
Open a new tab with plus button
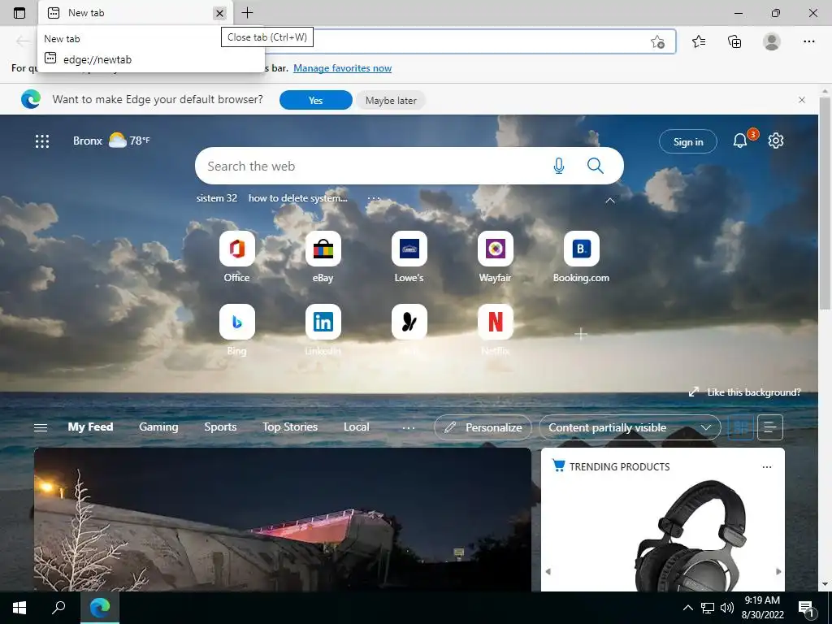tap(247, 13)
